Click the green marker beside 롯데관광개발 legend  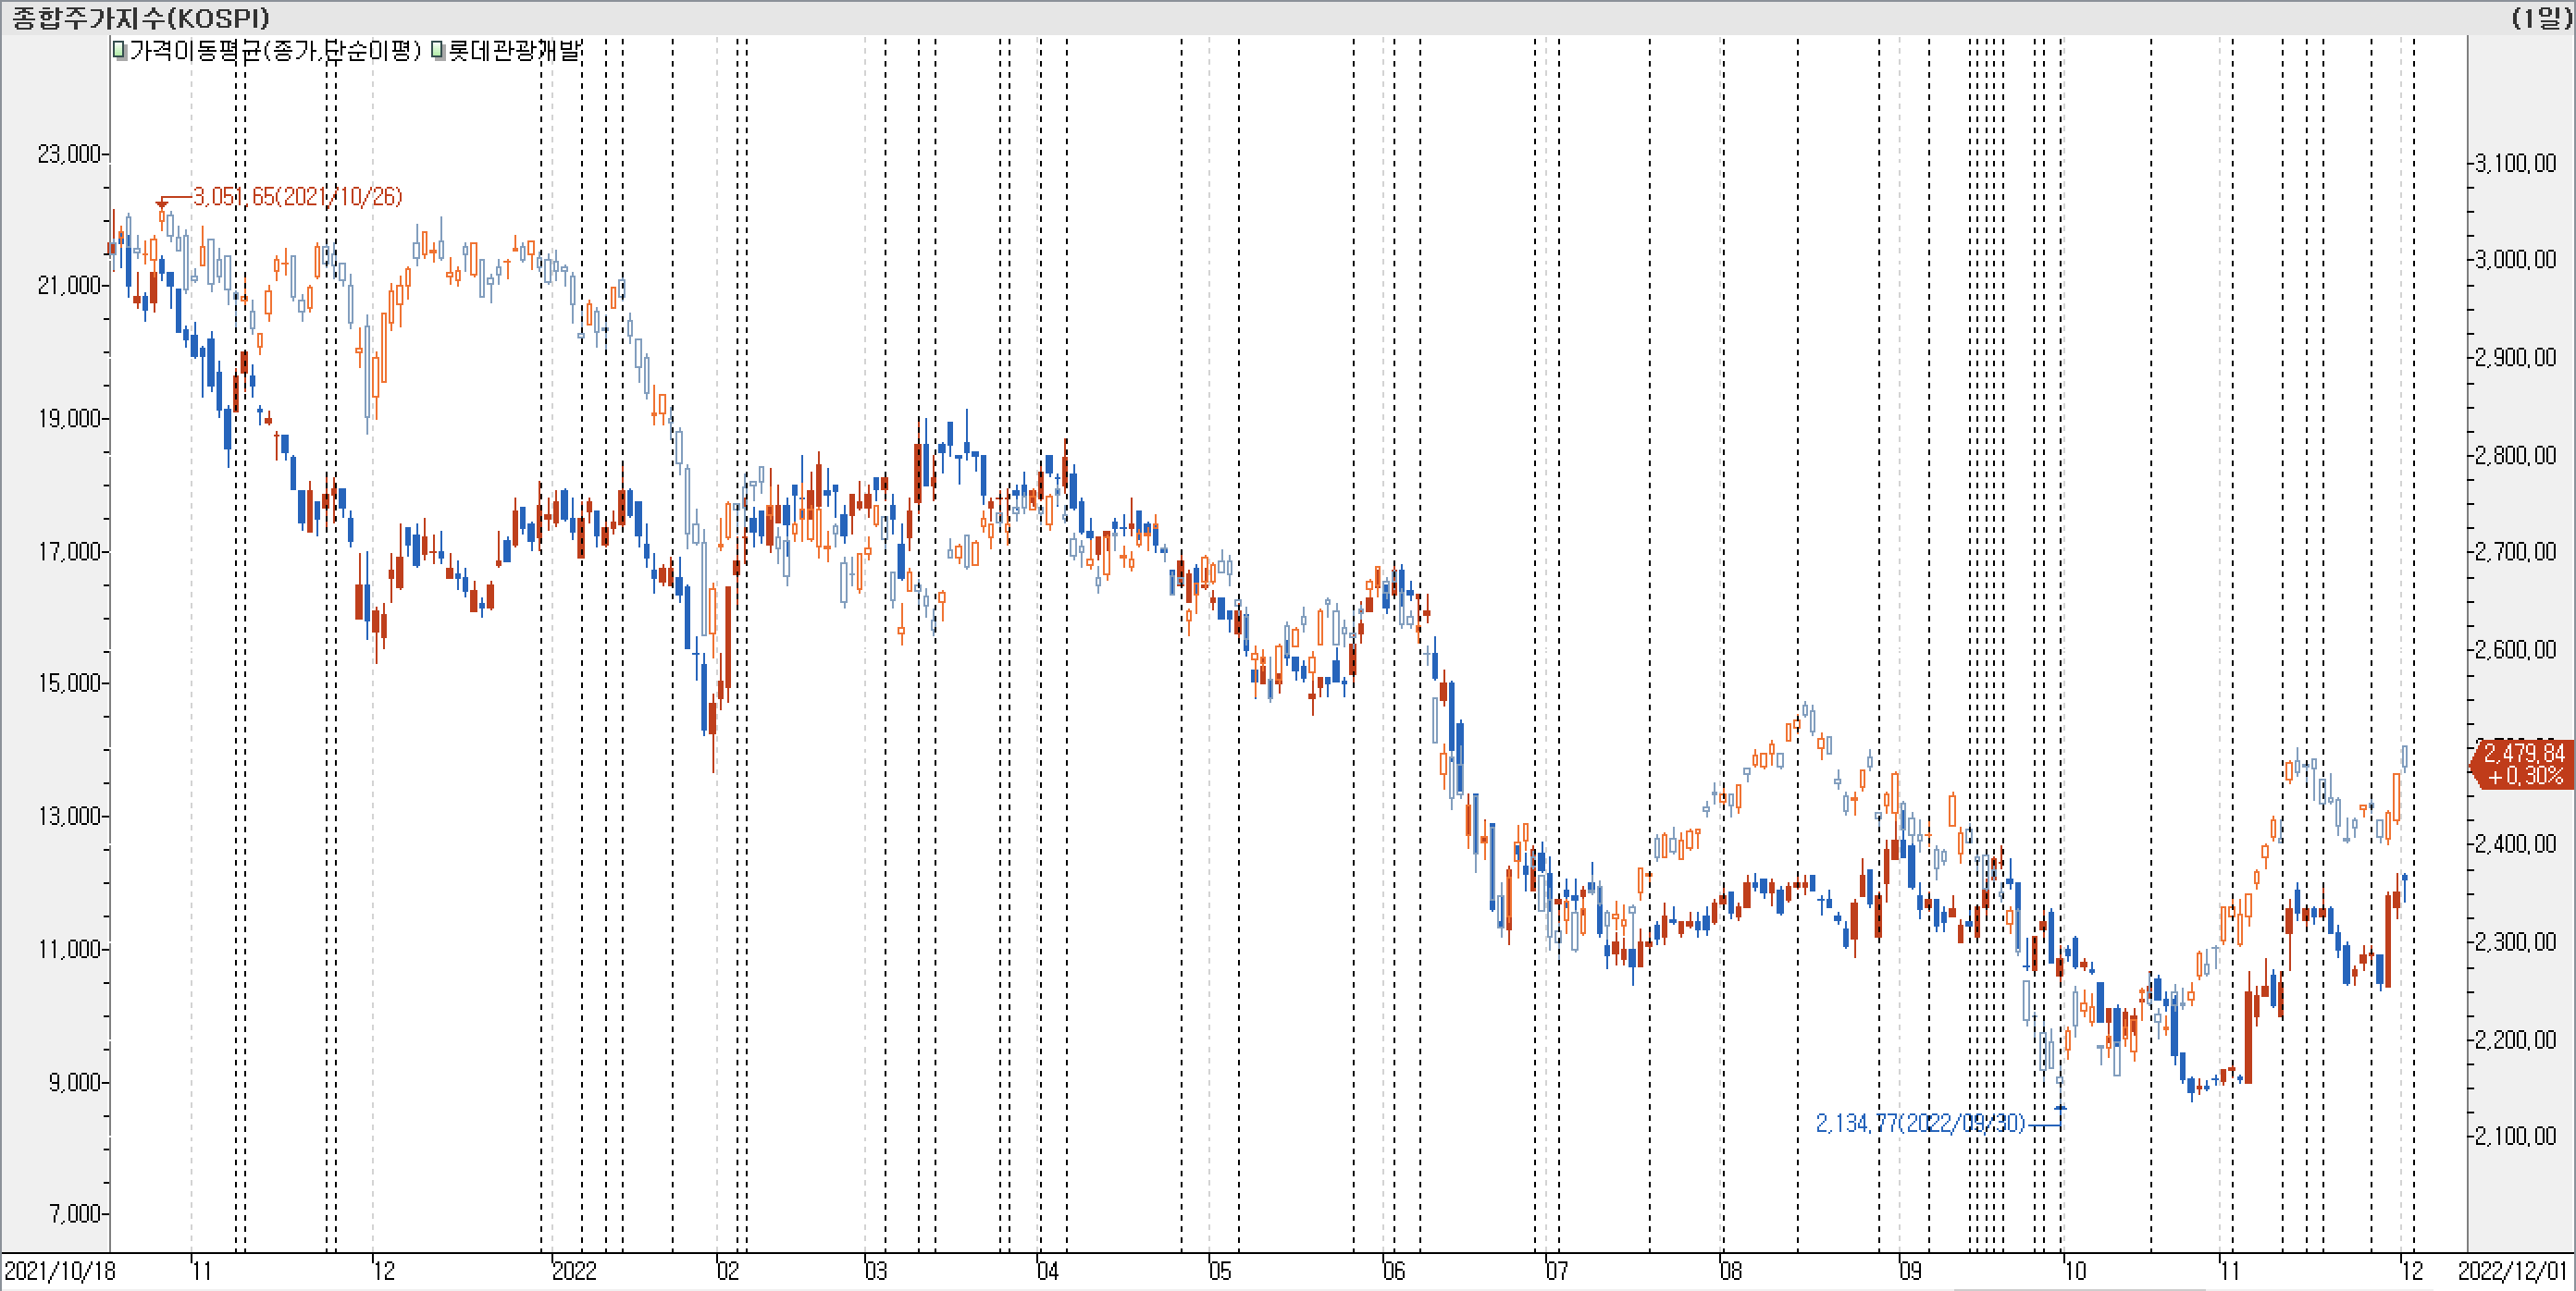438,50
